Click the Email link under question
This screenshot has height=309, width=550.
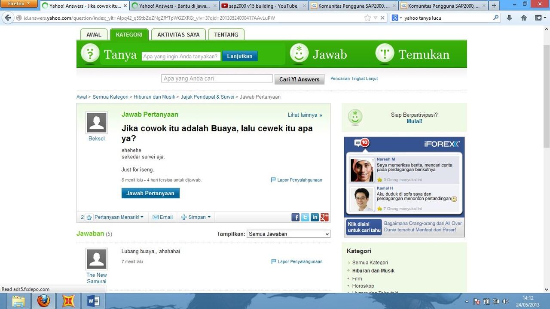[x=162, y=217]
